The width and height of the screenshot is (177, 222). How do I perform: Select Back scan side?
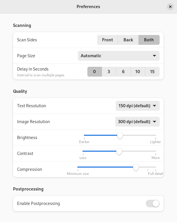[128, 40]
